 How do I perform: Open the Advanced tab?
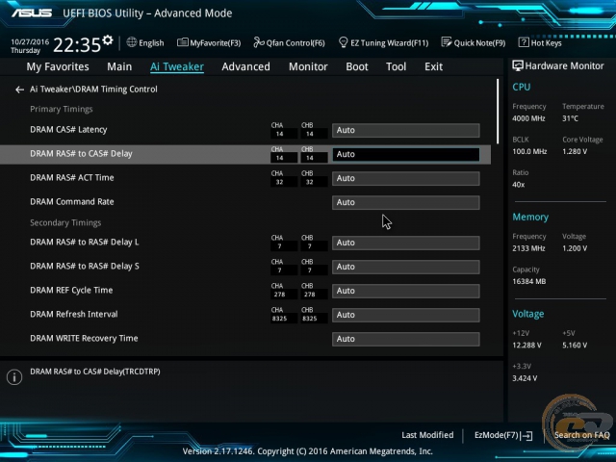(x=246, y=66)
